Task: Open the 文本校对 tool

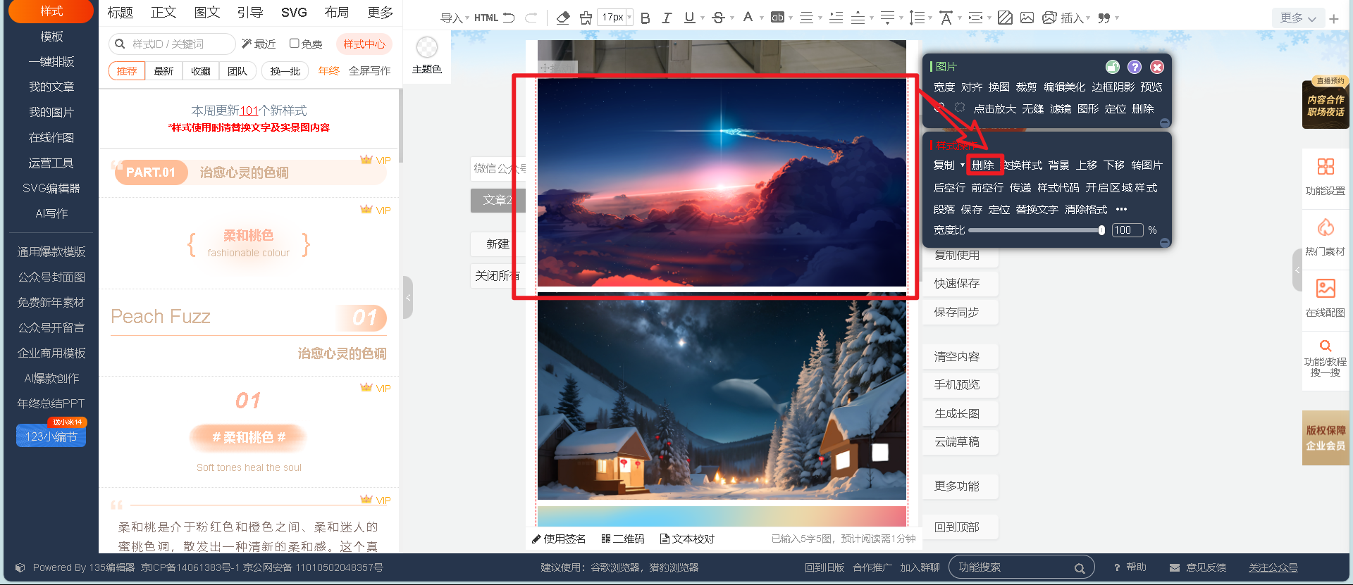Action: click(687, 539)
